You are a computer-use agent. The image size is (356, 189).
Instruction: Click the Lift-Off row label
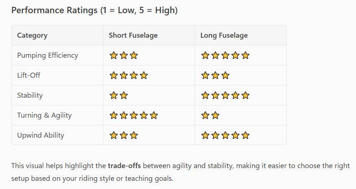click(29, 75)
